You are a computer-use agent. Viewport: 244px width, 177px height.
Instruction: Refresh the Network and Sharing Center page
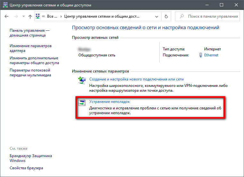pos(166,16)
